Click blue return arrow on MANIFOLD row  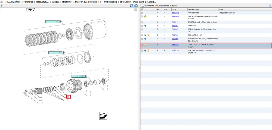[x=145, y=26]
